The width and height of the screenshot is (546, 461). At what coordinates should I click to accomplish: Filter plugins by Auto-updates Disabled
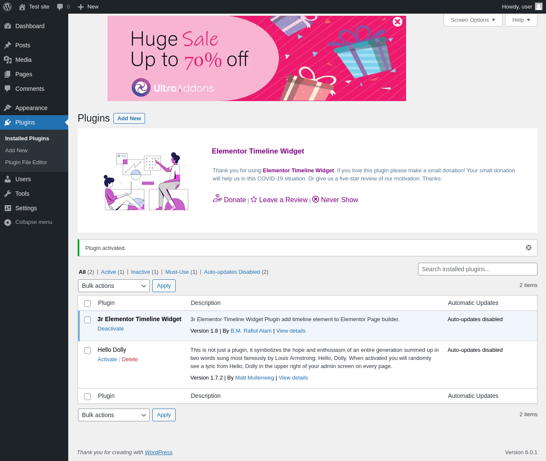[232, 272]
